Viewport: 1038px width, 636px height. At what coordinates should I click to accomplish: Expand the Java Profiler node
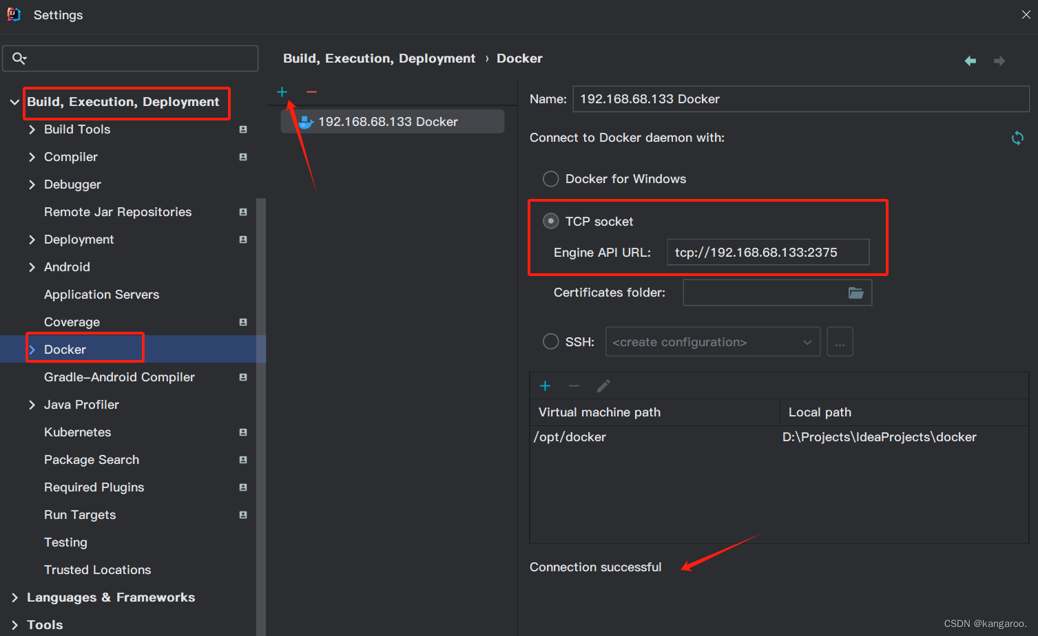[32, 405]
